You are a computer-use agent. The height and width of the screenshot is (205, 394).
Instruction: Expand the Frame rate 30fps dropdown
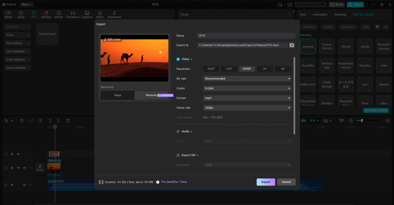247,108
